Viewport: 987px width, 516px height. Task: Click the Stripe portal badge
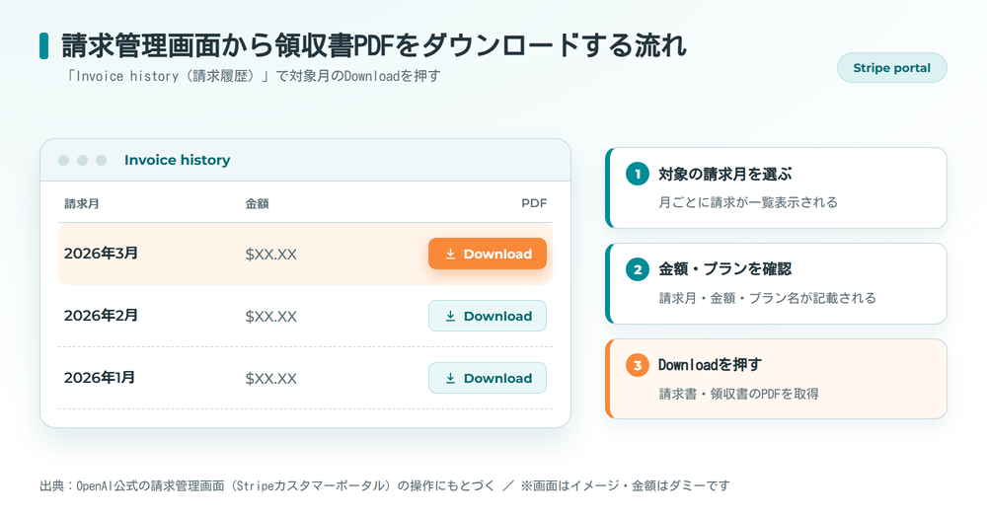tap(891, 68)
